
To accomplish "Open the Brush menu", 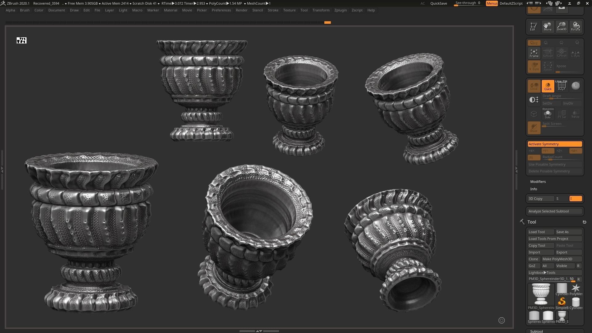I will point(25,10).
